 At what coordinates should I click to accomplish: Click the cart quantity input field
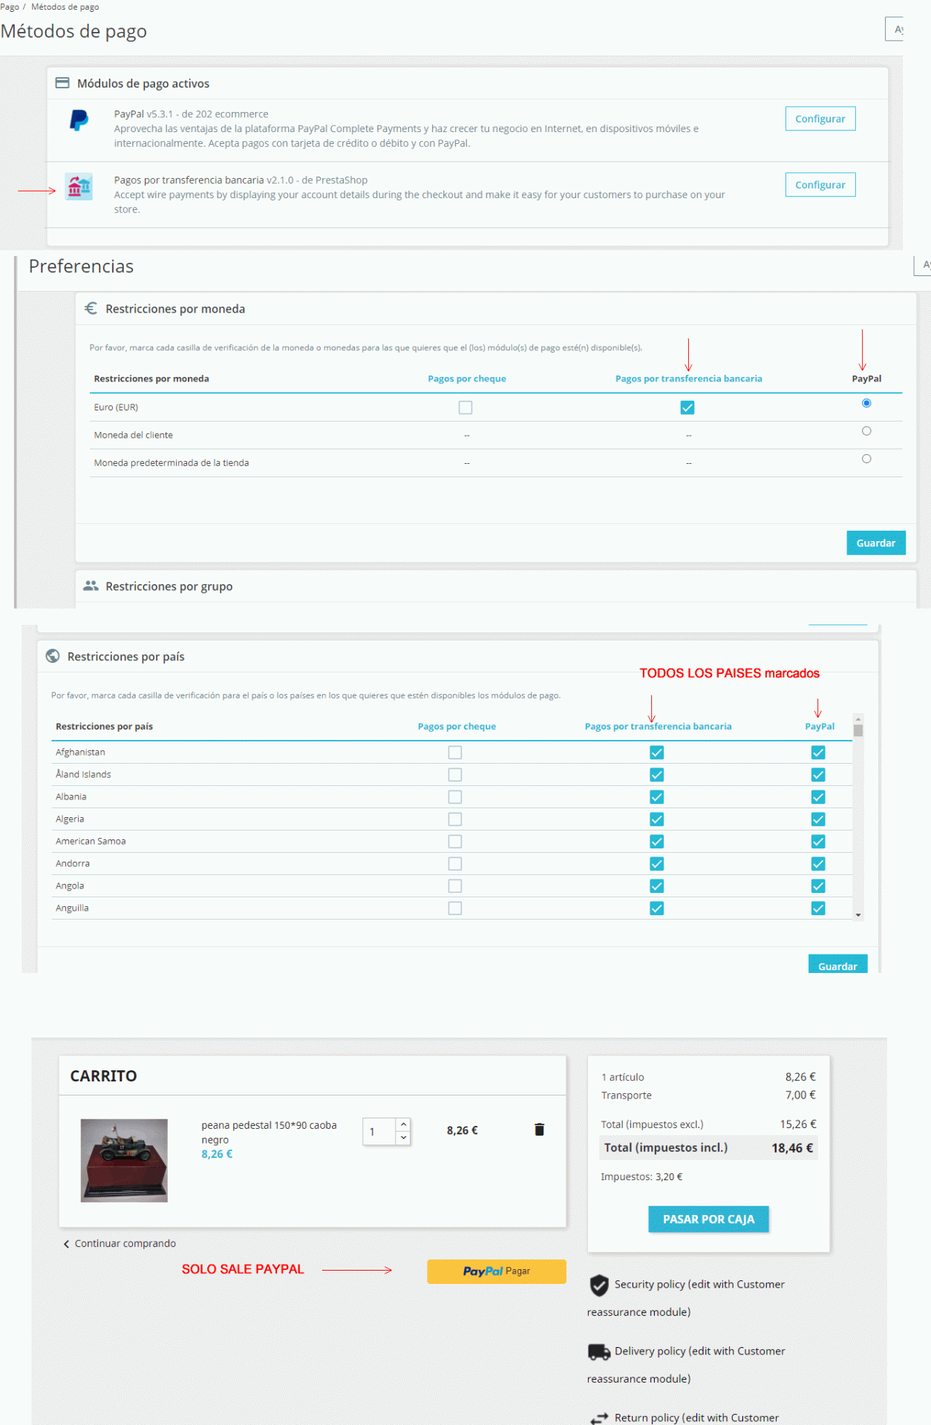[379, 1132]
